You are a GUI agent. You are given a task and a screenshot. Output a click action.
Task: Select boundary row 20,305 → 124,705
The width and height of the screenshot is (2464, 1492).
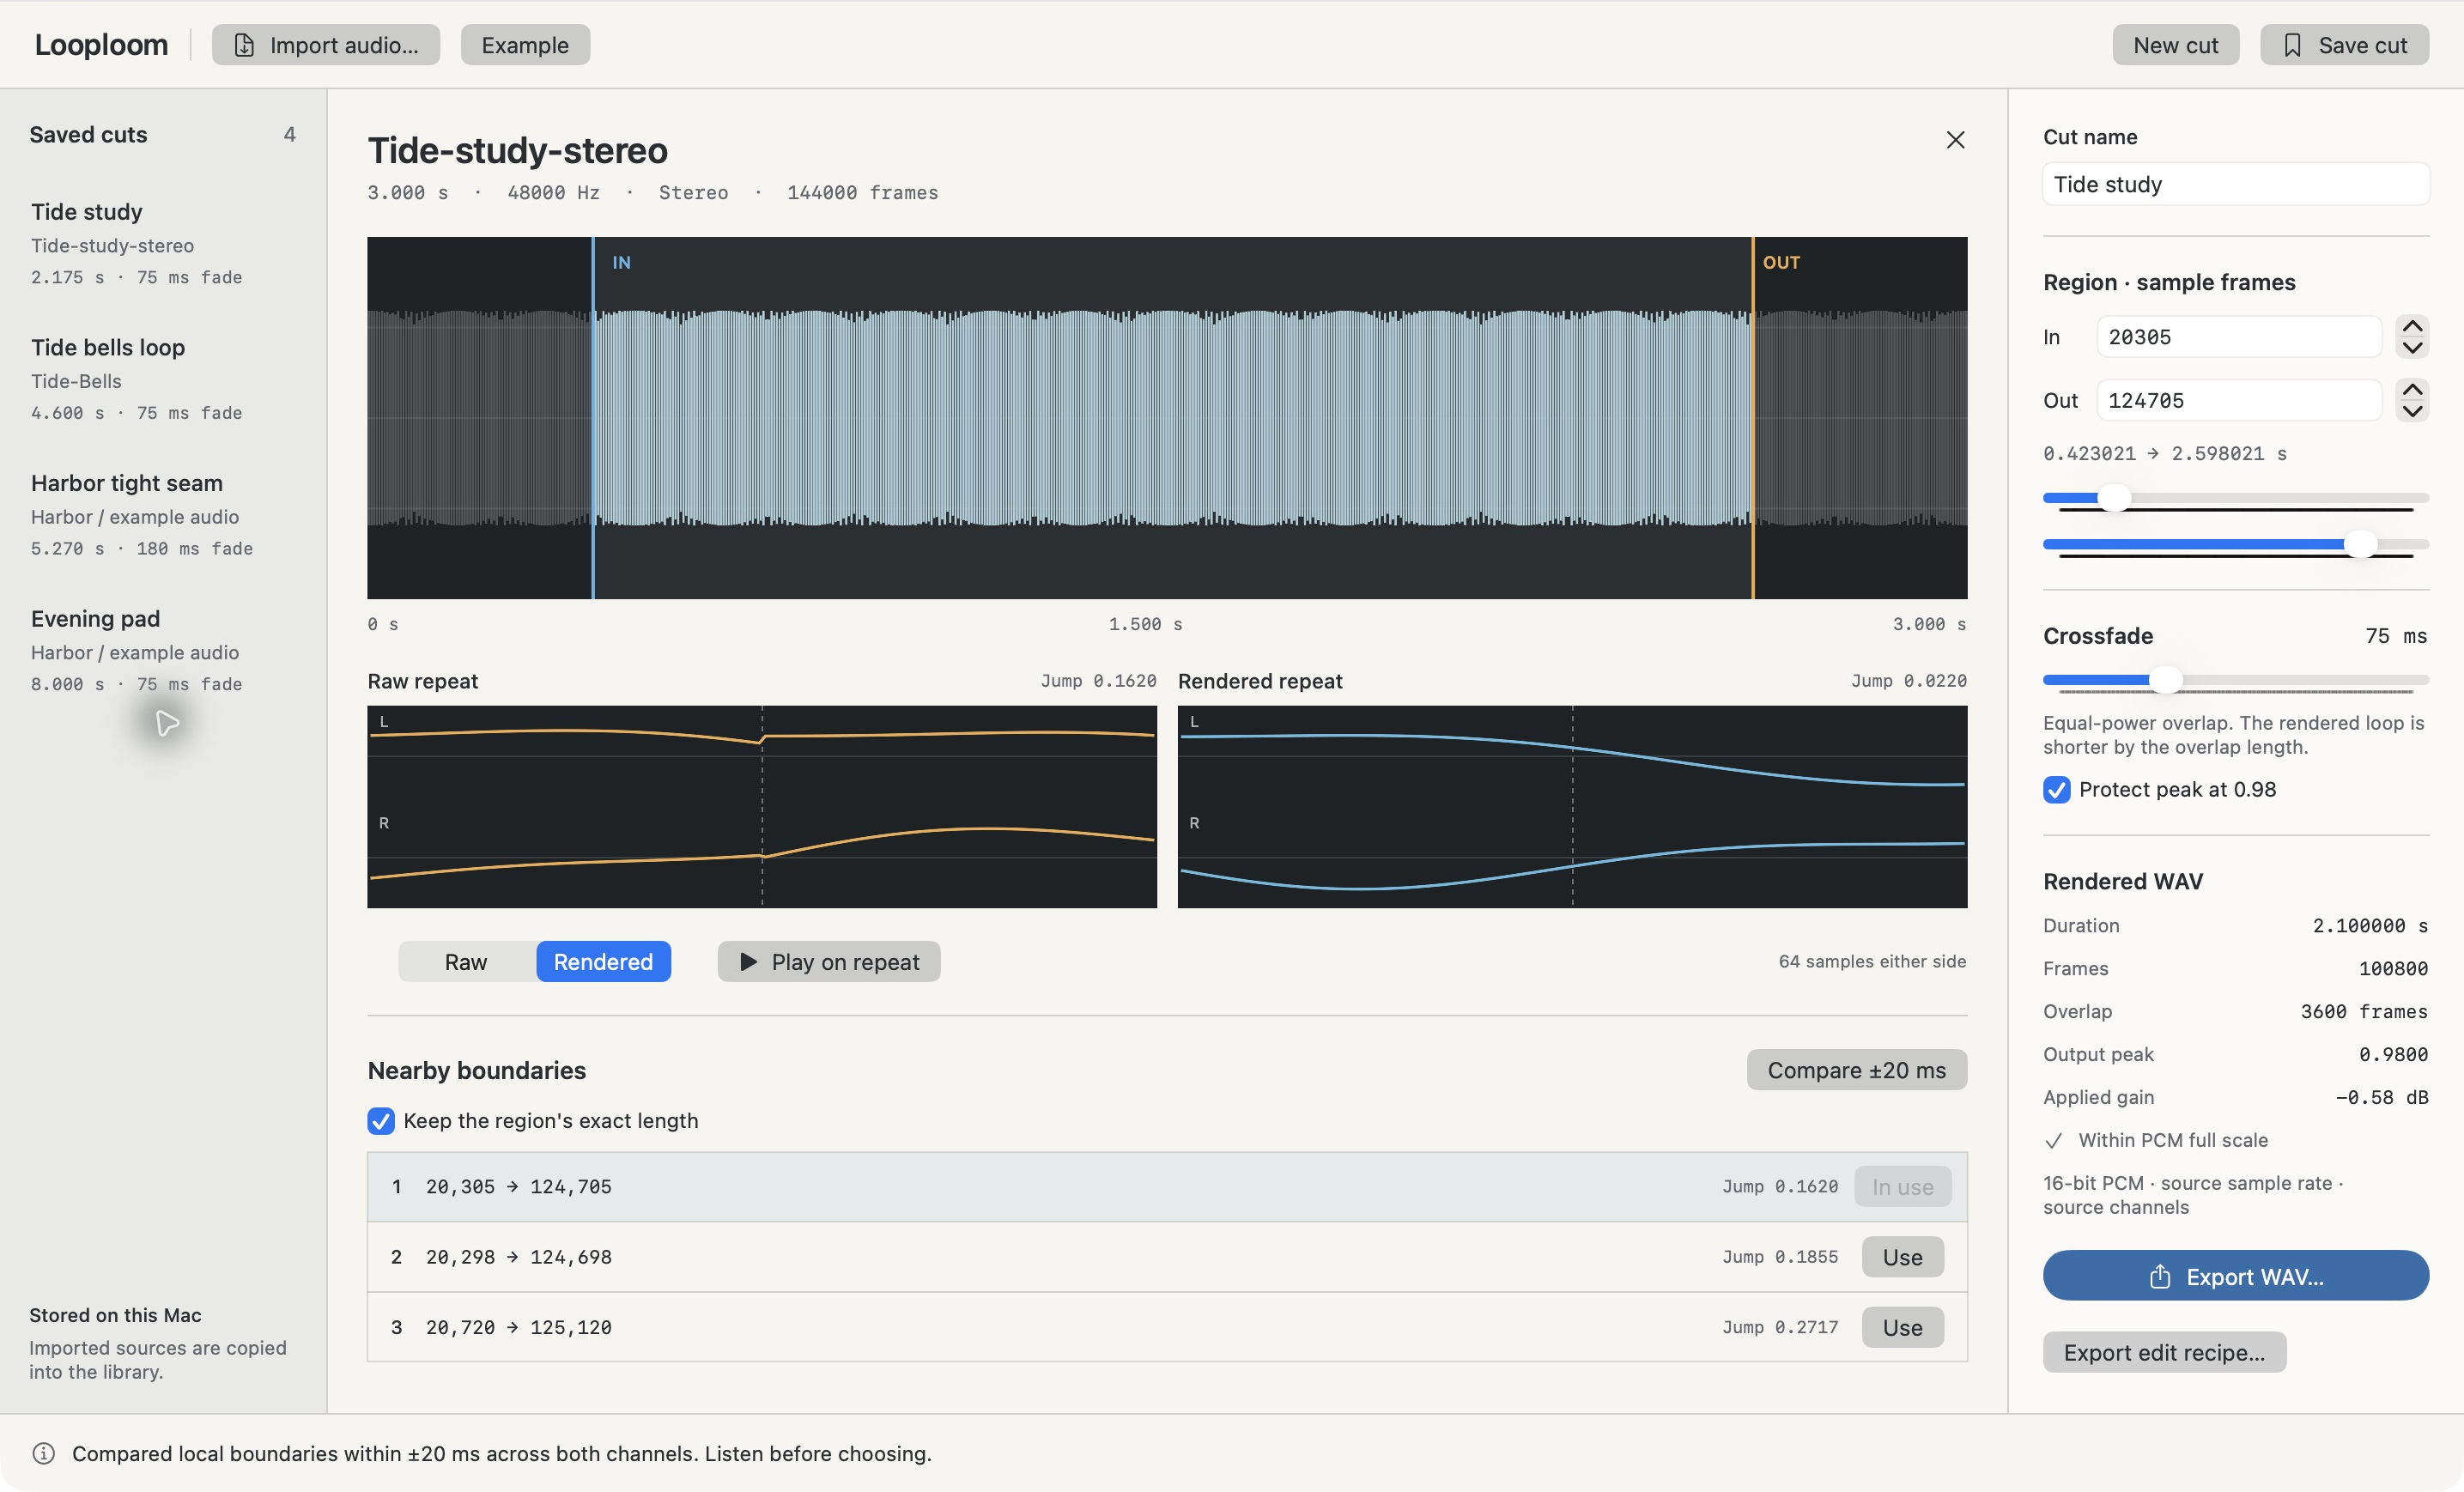tap(1167, 1187)
